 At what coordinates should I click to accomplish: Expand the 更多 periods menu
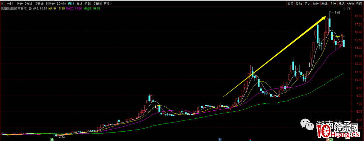[108, 4]
